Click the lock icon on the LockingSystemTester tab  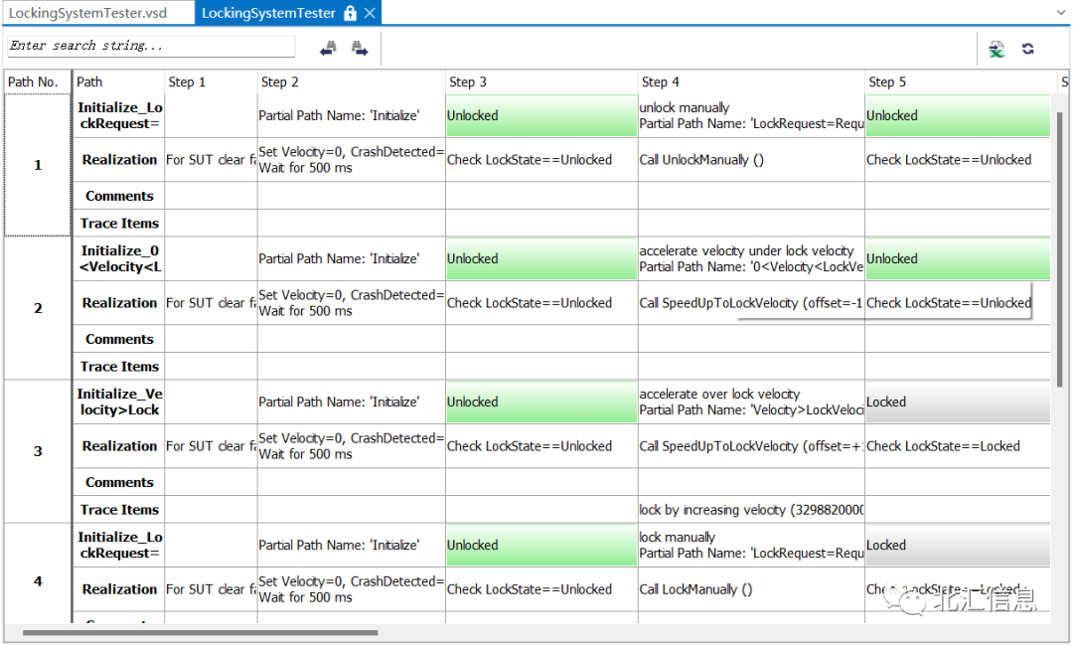[x=350, y=14]
